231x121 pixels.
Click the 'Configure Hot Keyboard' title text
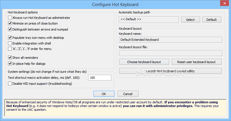[x=115, y=5]
